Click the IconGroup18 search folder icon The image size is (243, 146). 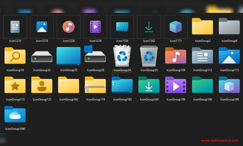pos(15,56)
